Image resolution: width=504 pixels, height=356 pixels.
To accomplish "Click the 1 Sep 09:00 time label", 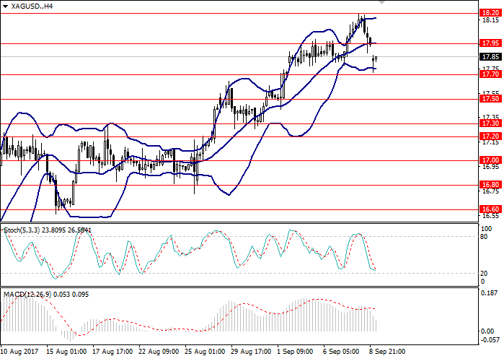I will [x=295, y=352].
